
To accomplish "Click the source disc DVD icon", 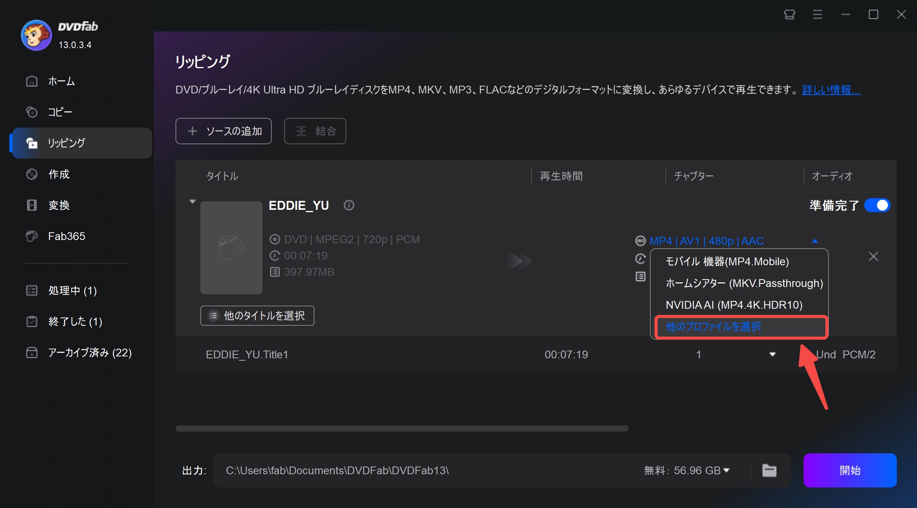I will 274,240.
